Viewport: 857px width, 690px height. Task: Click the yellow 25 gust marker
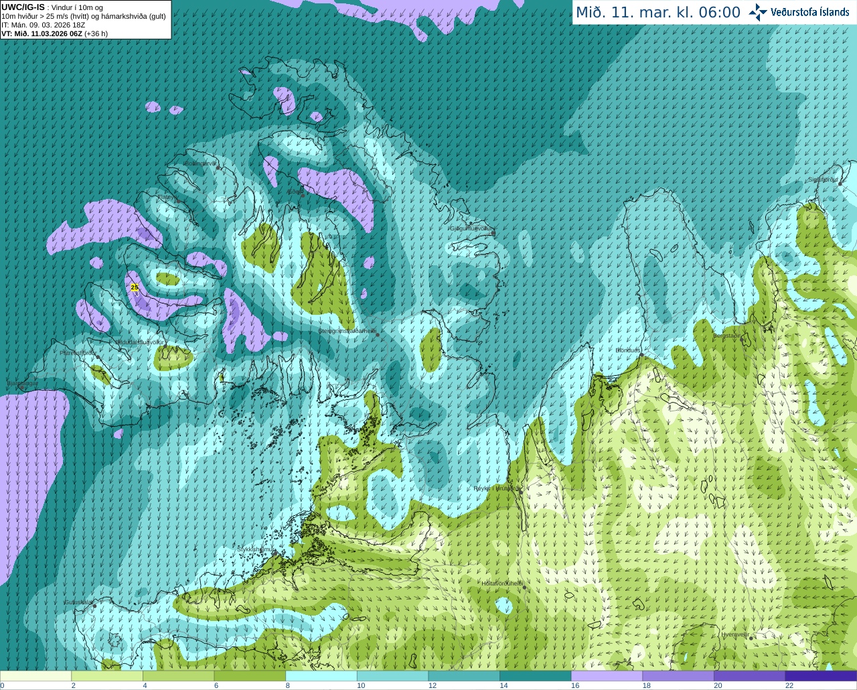pyautogui.click(x=135, y=287)
